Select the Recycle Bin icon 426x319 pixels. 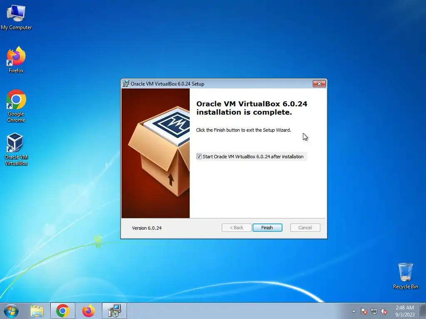[405, 276]
